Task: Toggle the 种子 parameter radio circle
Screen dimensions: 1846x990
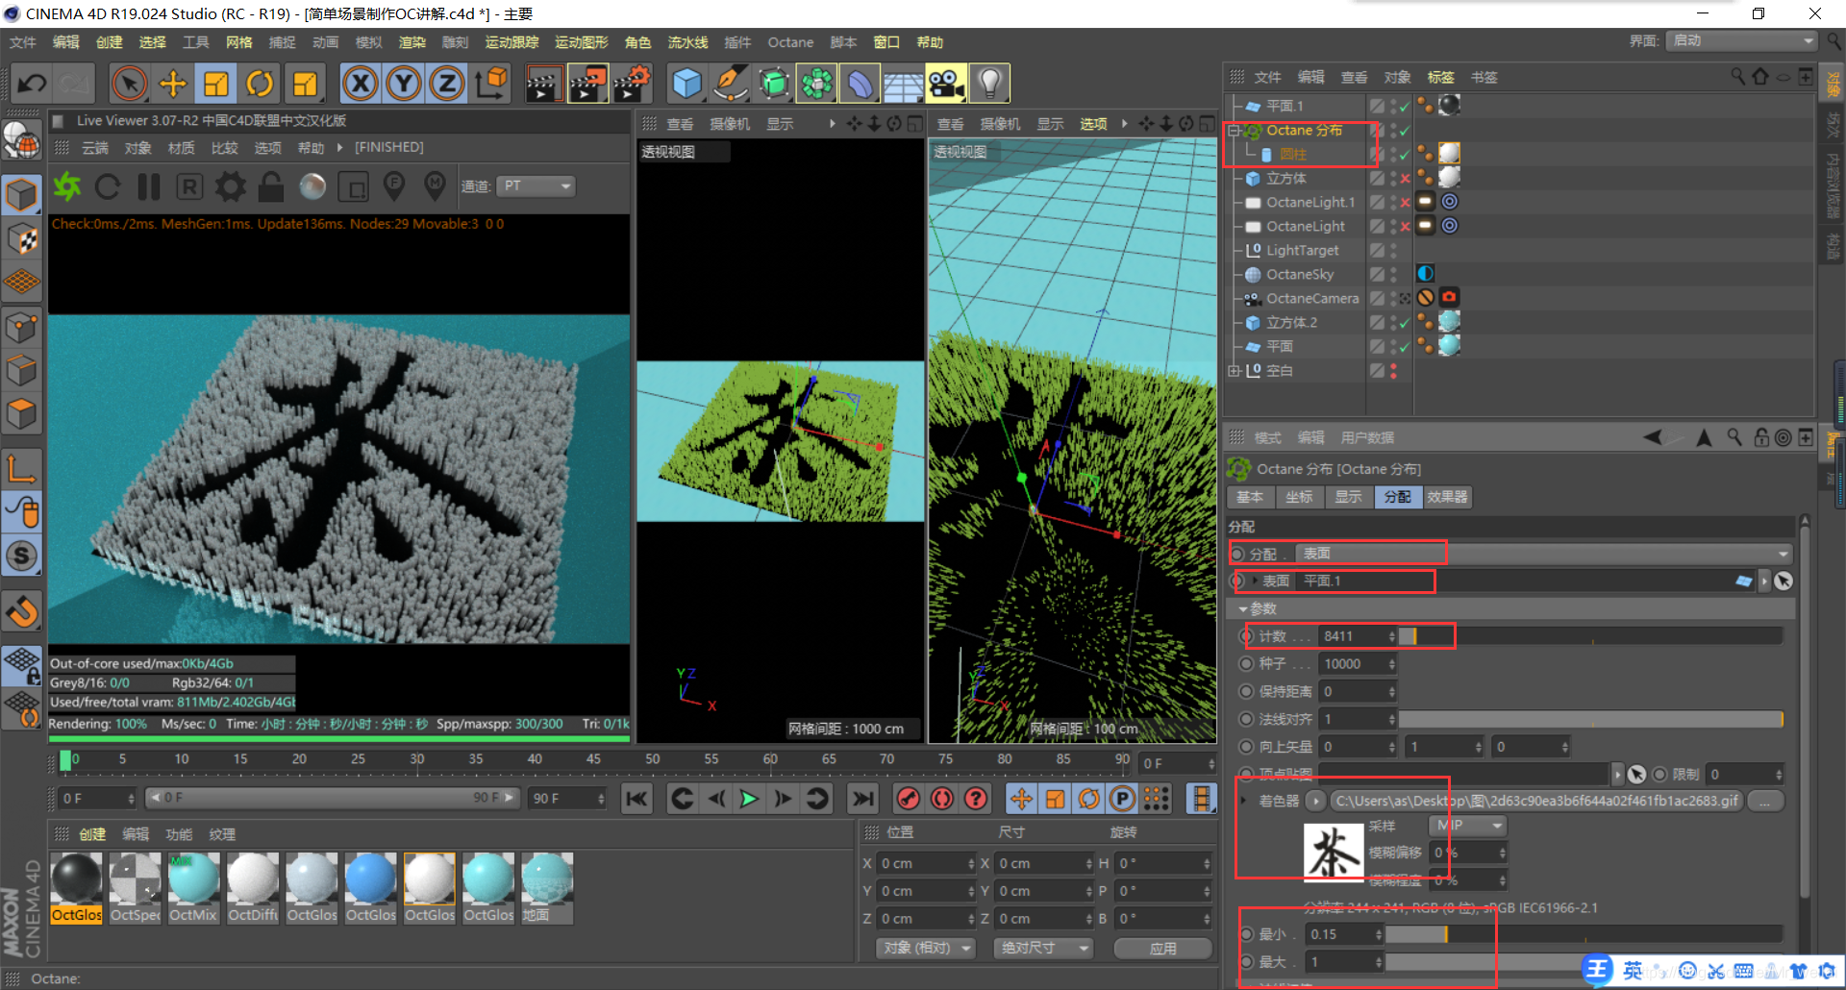Action: click(x=1247, y=664)
